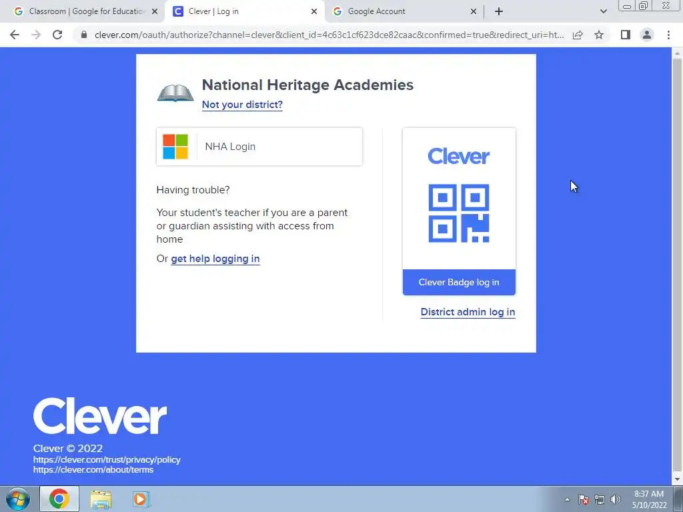
Task: Switch to the Google Account tab
Action: (x=404, y=11)
